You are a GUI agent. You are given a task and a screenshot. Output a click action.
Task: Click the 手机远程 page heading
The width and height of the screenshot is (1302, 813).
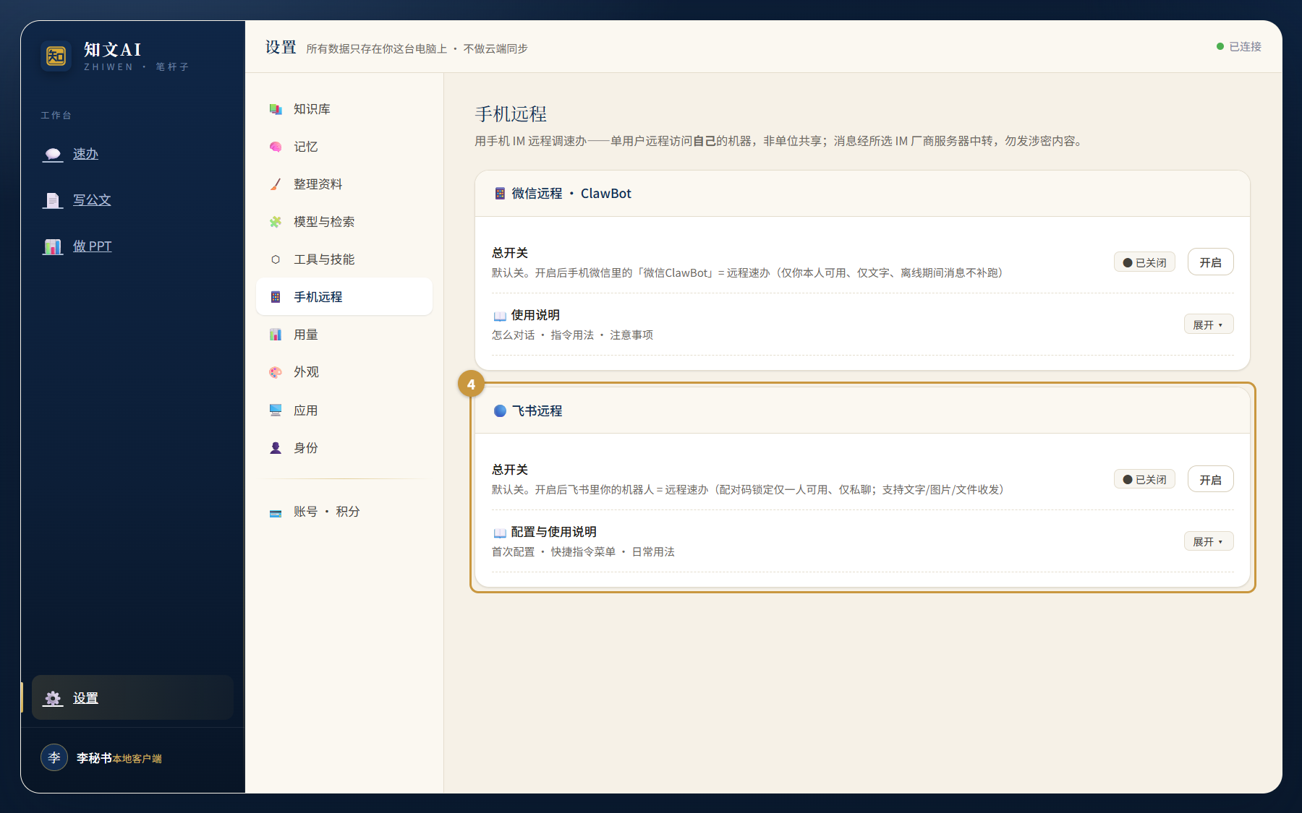(511, 114)
